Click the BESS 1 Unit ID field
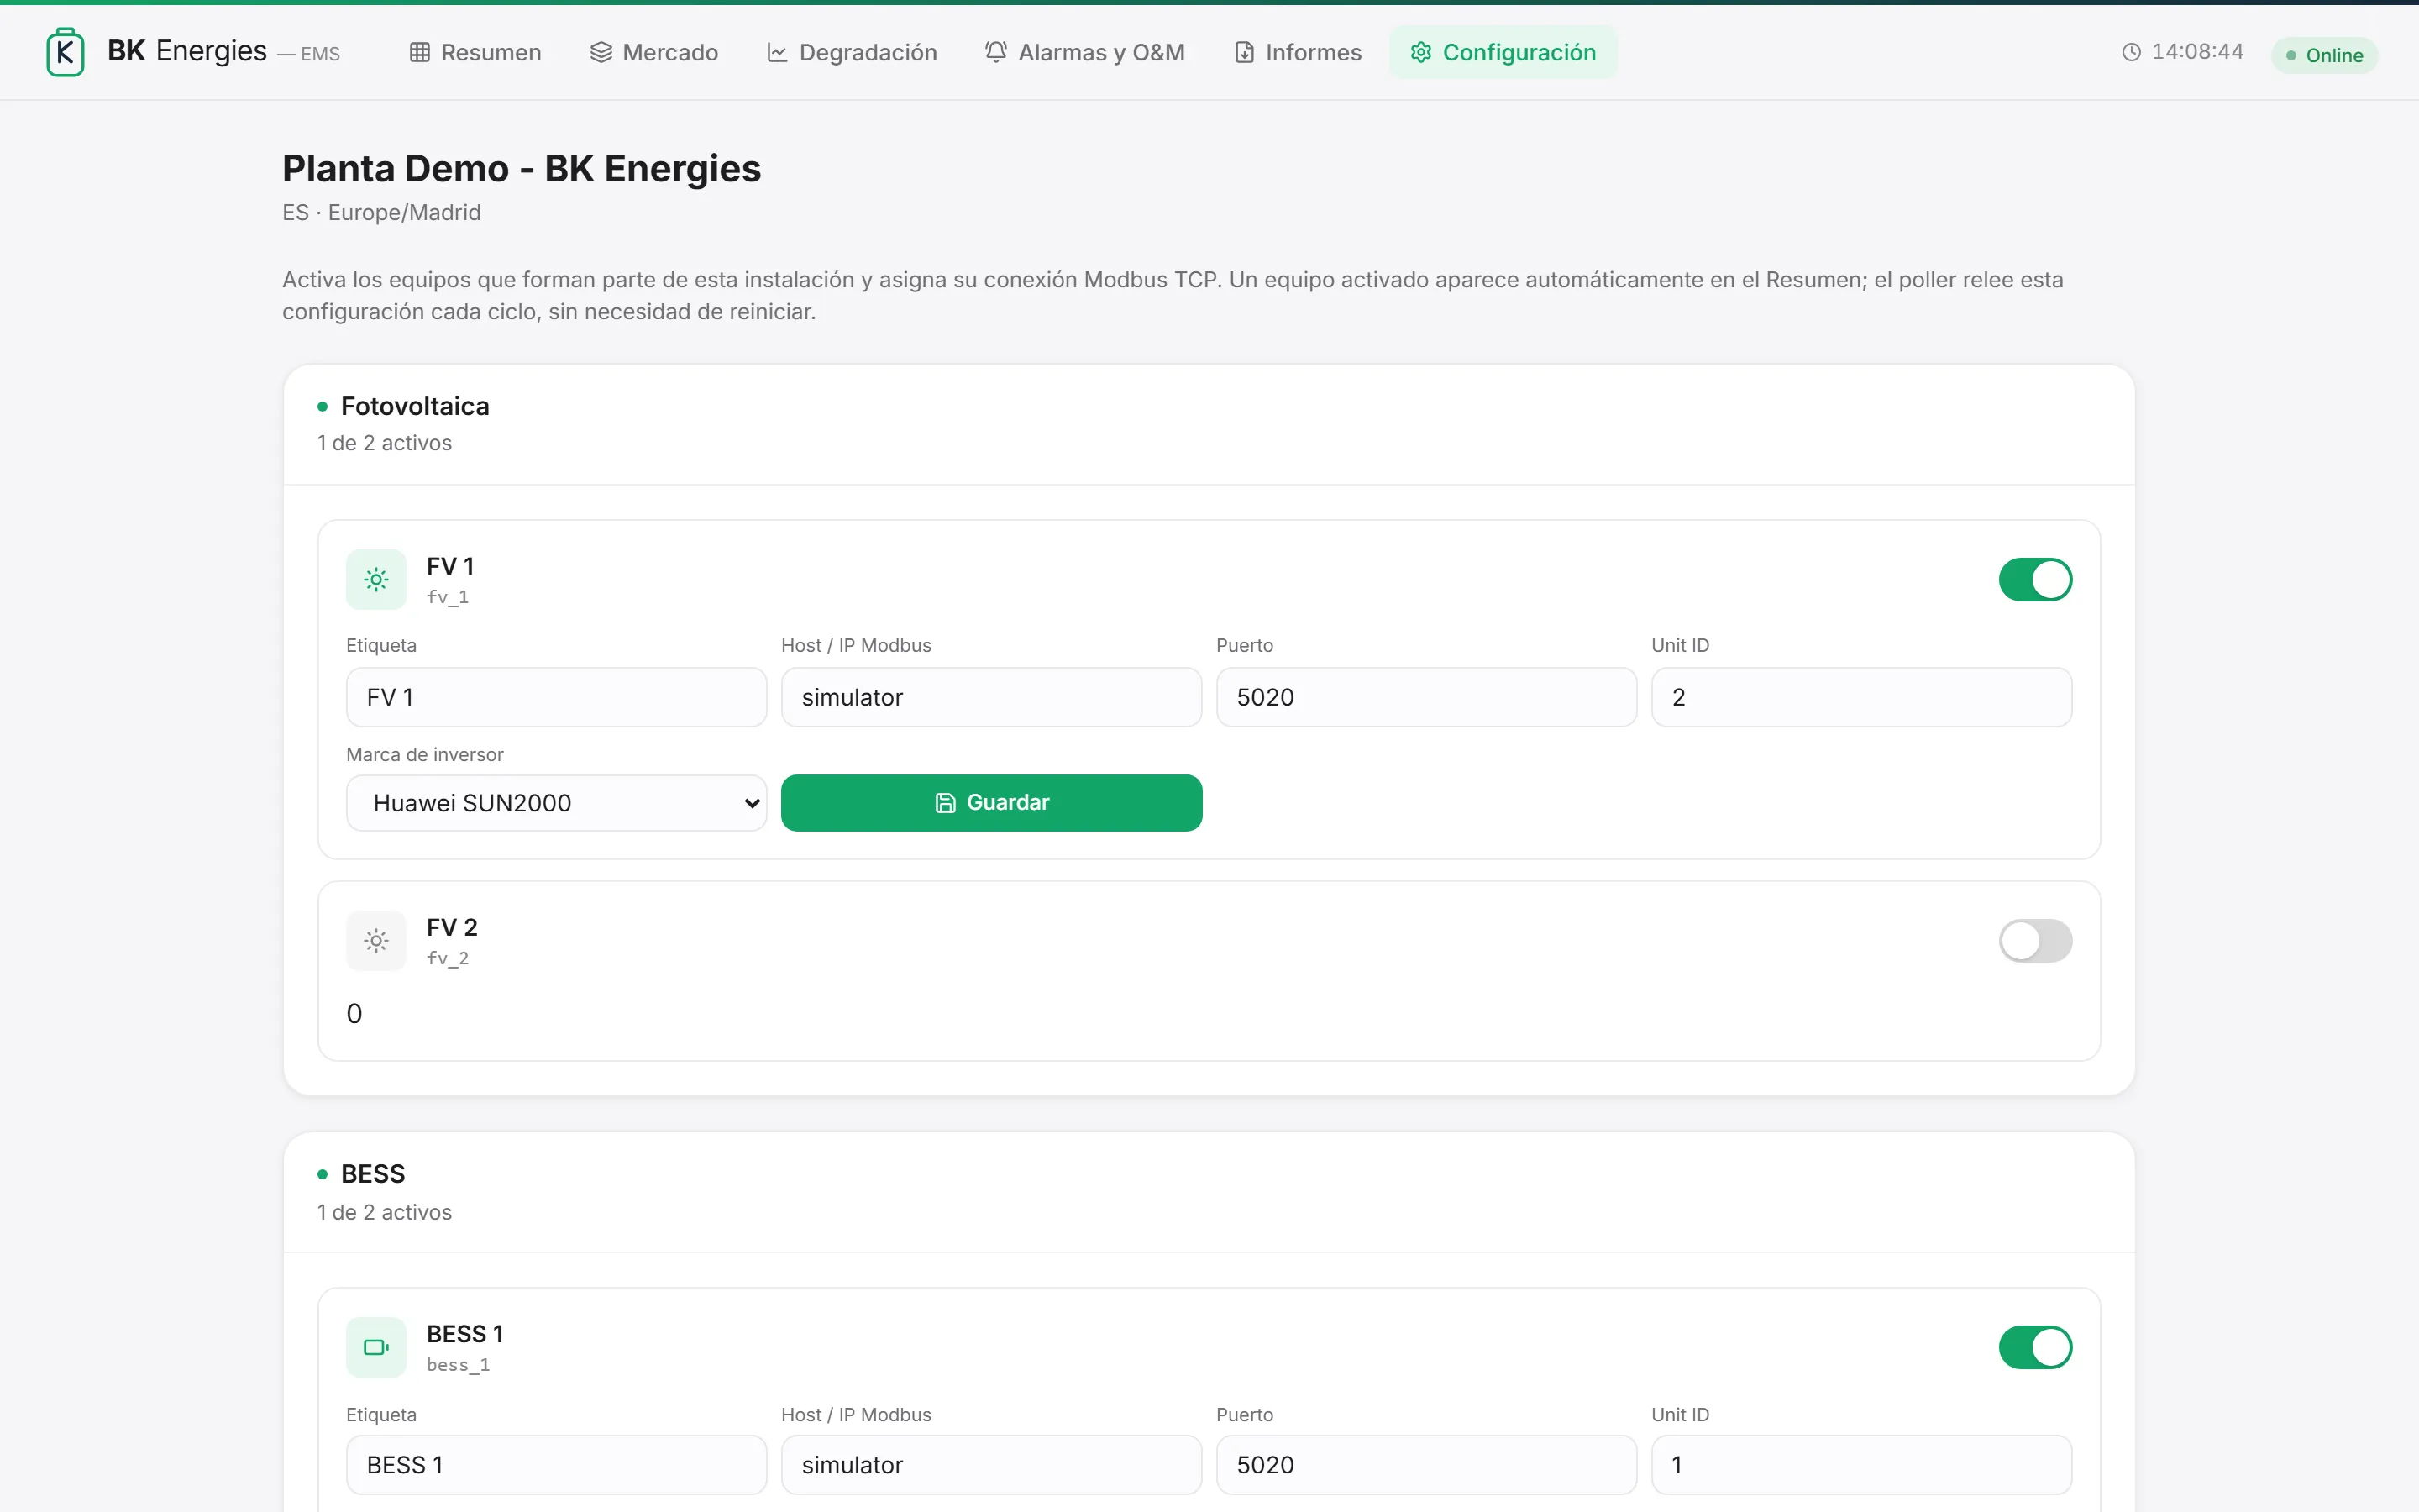 (1861, 1465)
